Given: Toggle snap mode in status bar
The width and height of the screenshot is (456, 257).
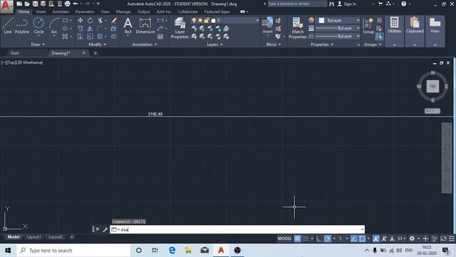Looking at the screenshot, I should click(x=306, y=238).
